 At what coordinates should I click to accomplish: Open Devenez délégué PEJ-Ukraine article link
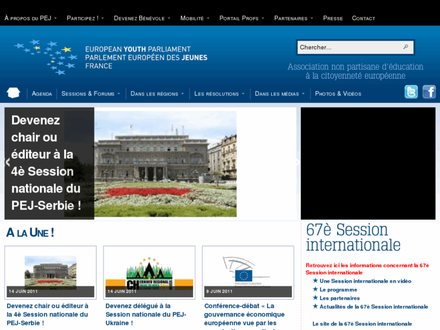click(x=146, y=314)
